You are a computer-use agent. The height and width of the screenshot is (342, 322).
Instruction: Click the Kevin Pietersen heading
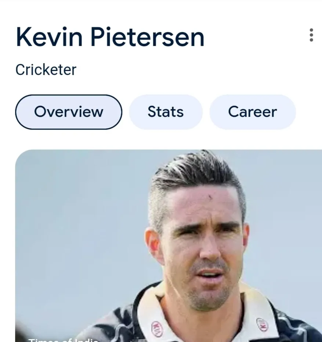click(x=110, y=37)
